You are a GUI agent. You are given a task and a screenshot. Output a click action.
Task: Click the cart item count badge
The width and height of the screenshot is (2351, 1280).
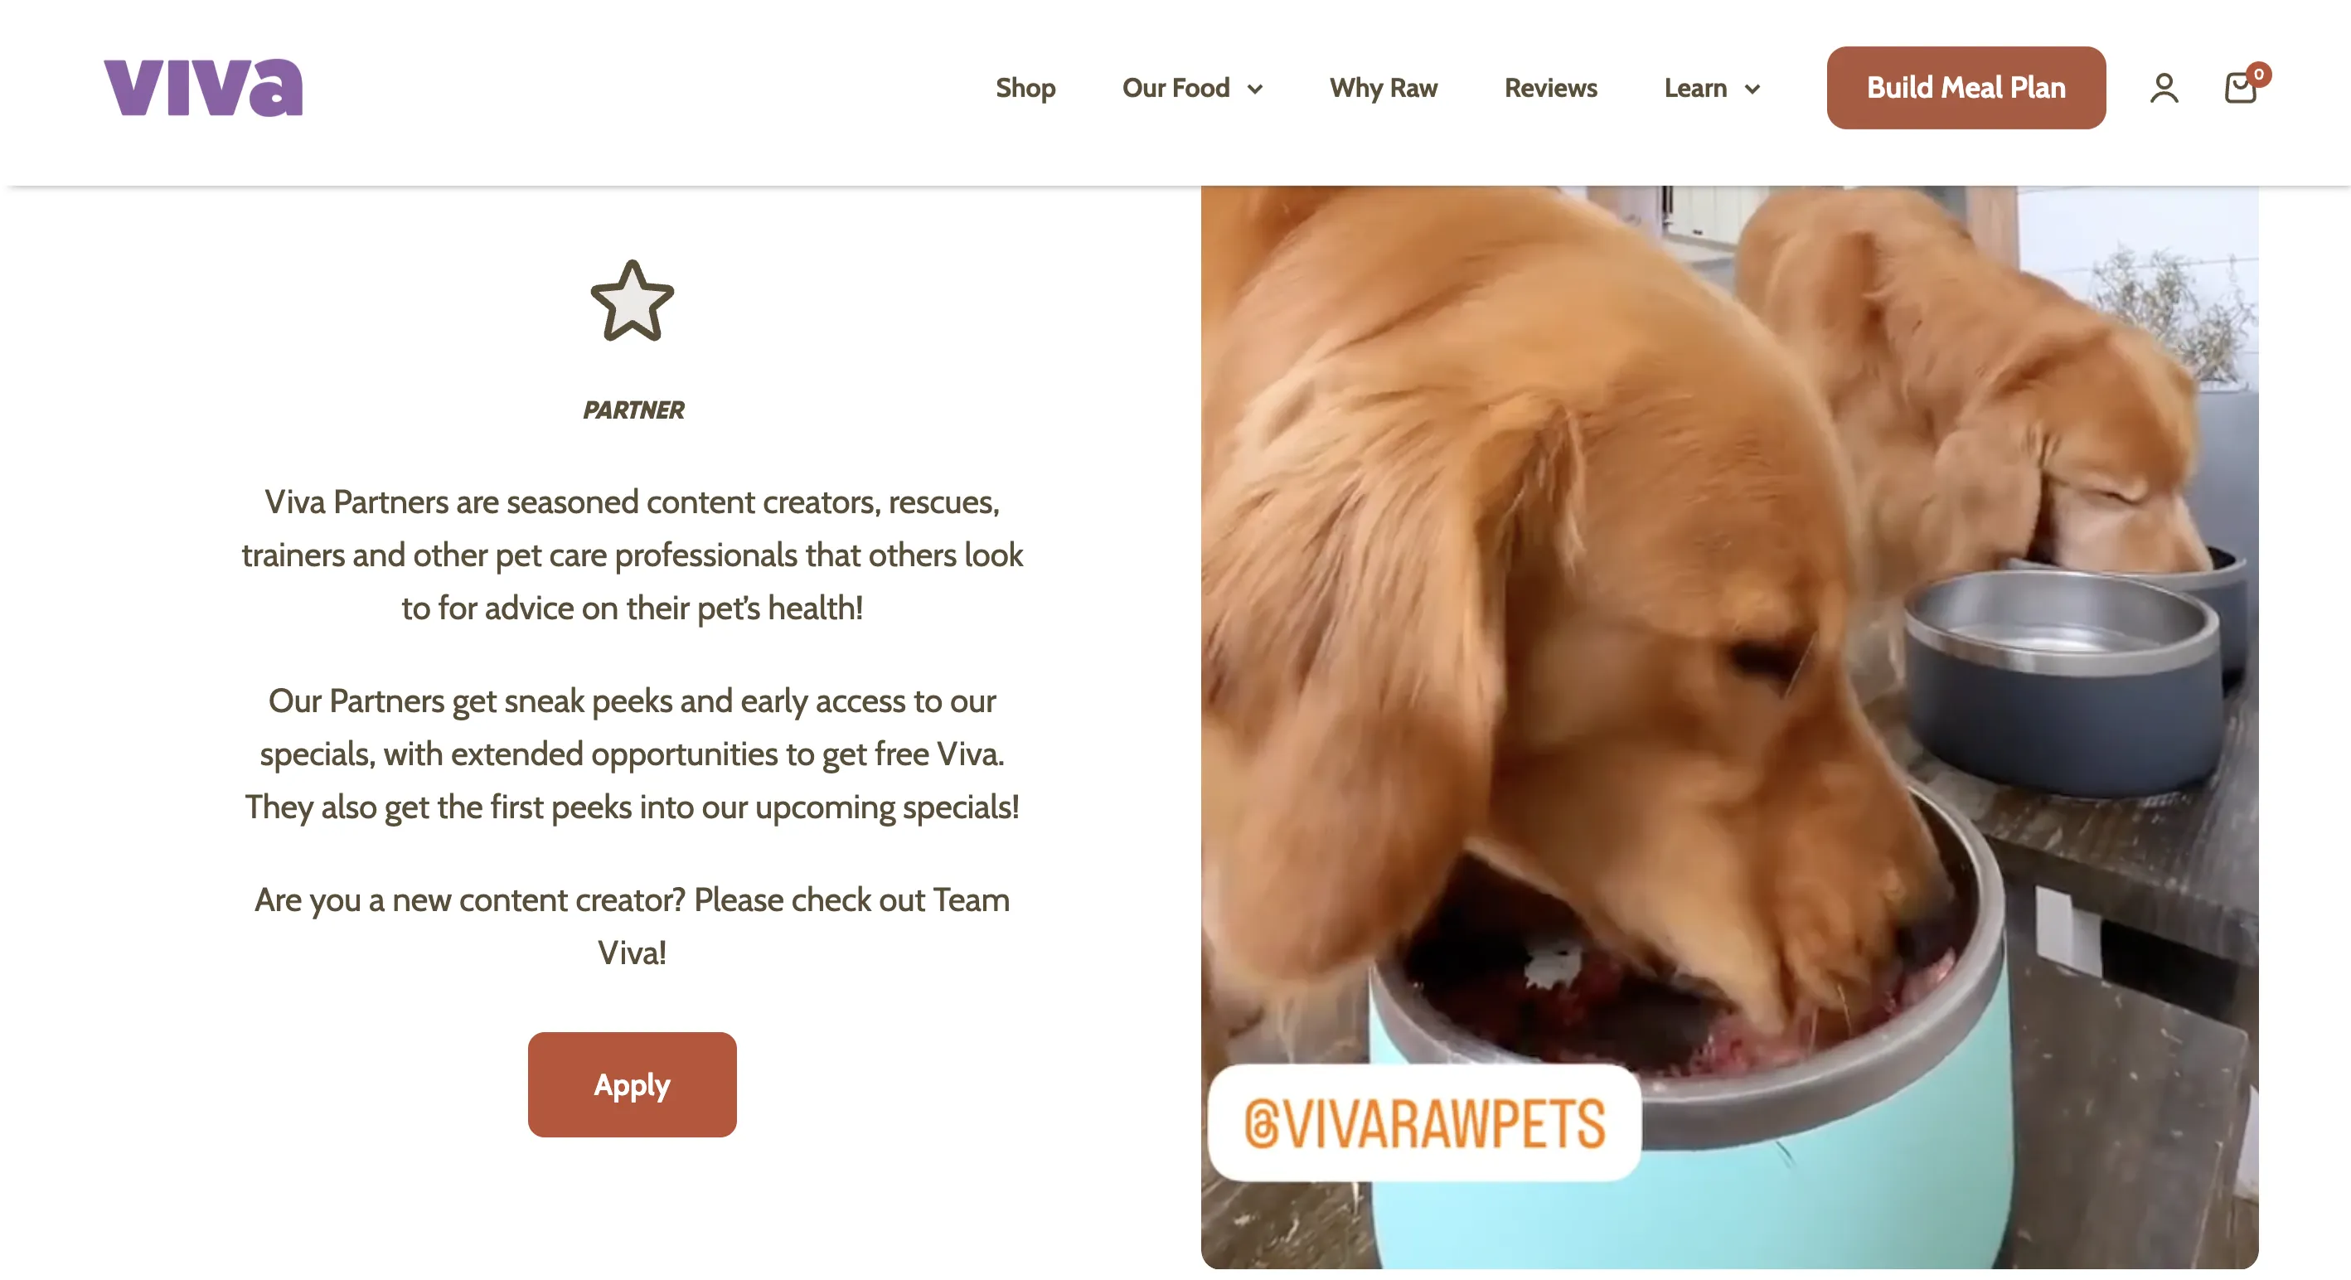(x=2259, y=74)
